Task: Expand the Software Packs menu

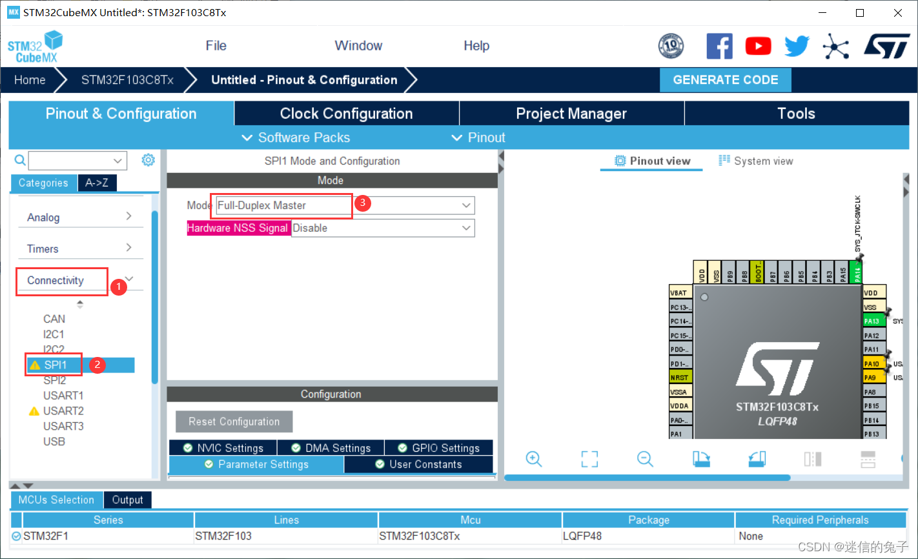Action: (296, 137)
